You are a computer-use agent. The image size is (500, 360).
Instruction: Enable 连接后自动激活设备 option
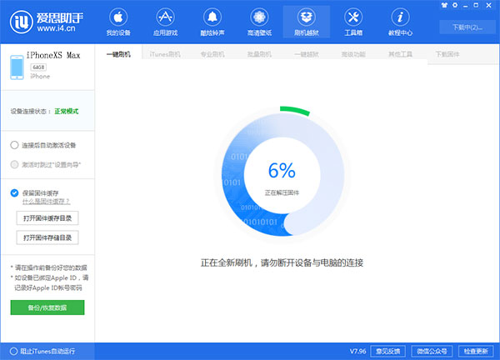click(15, 144)
